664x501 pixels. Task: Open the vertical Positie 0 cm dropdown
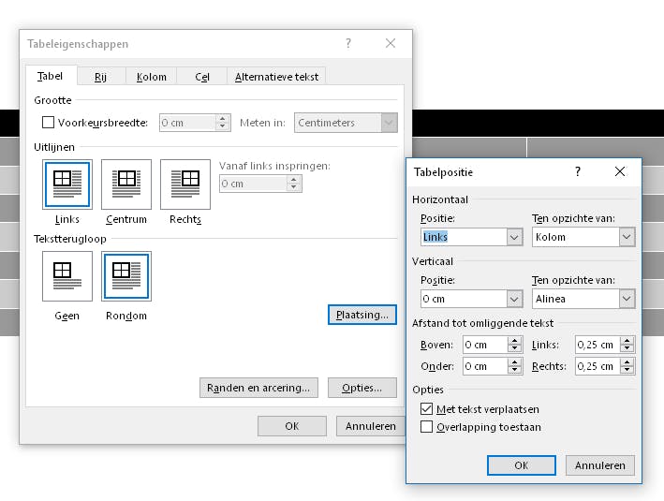[x=514, y=299]
